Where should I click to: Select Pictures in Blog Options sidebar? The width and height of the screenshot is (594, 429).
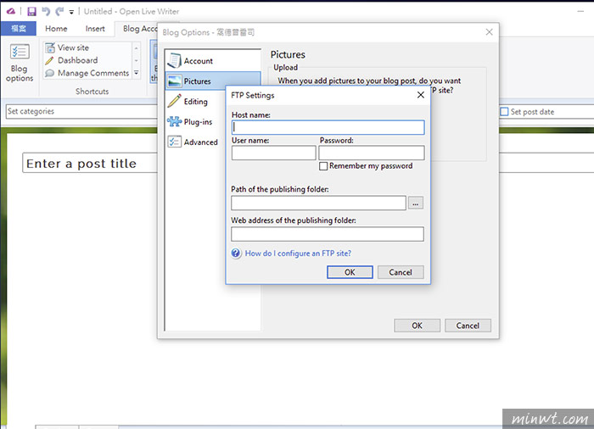213,81
